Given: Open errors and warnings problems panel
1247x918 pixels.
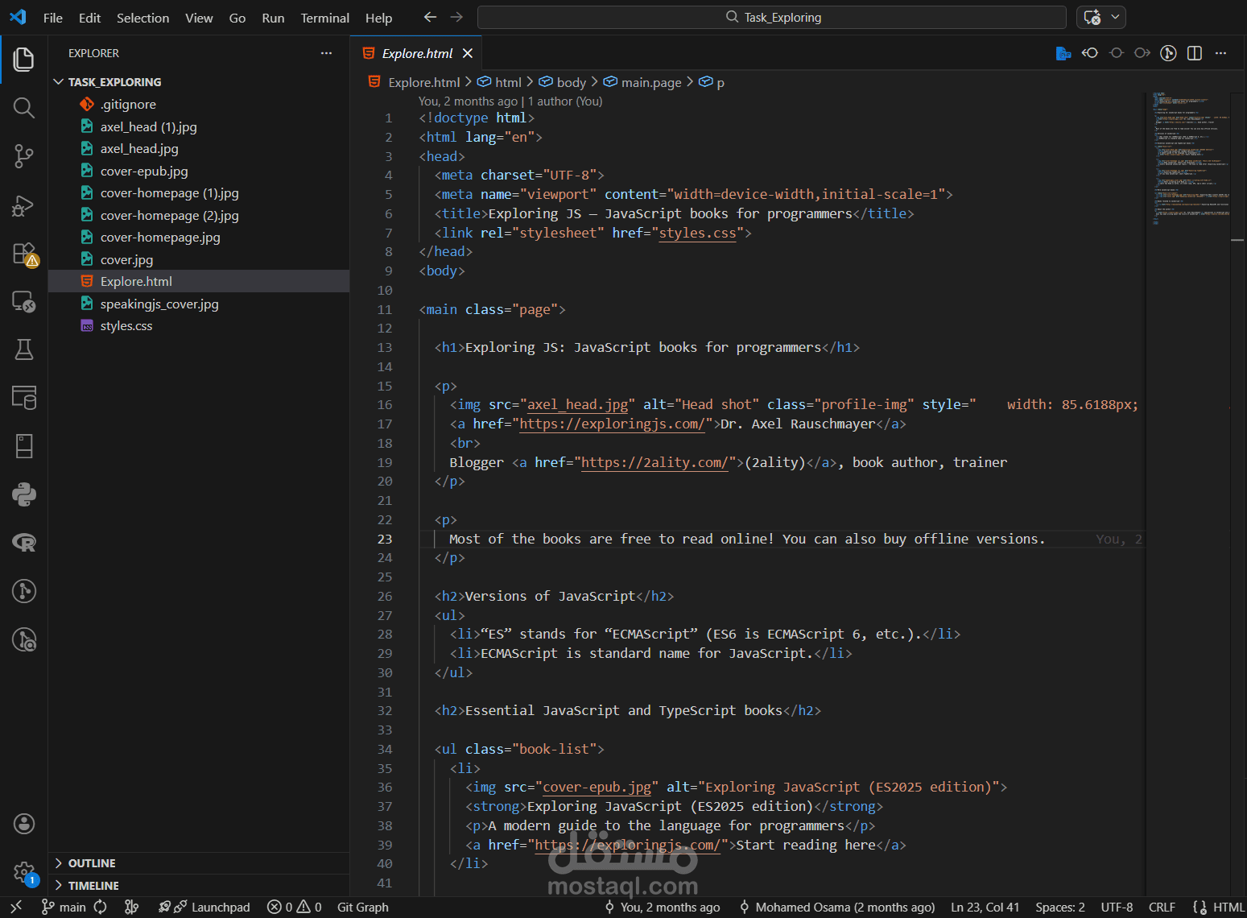Looking at the screenshot, I should tap(295, 908).
